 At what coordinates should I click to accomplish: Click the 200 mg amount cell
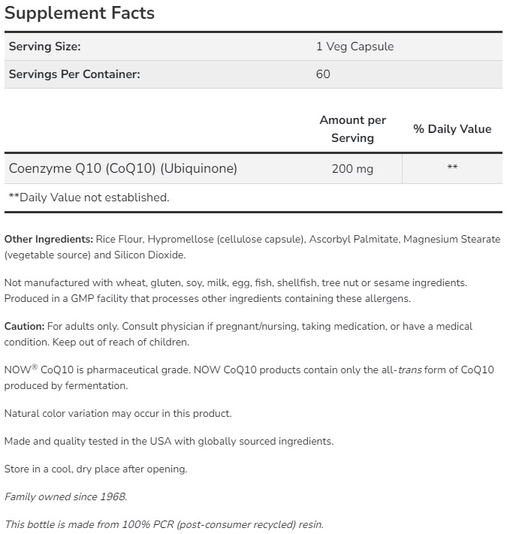pos(352,169)
